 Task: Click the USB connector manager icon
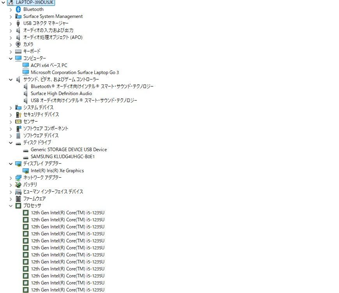(x=18, y=23)
